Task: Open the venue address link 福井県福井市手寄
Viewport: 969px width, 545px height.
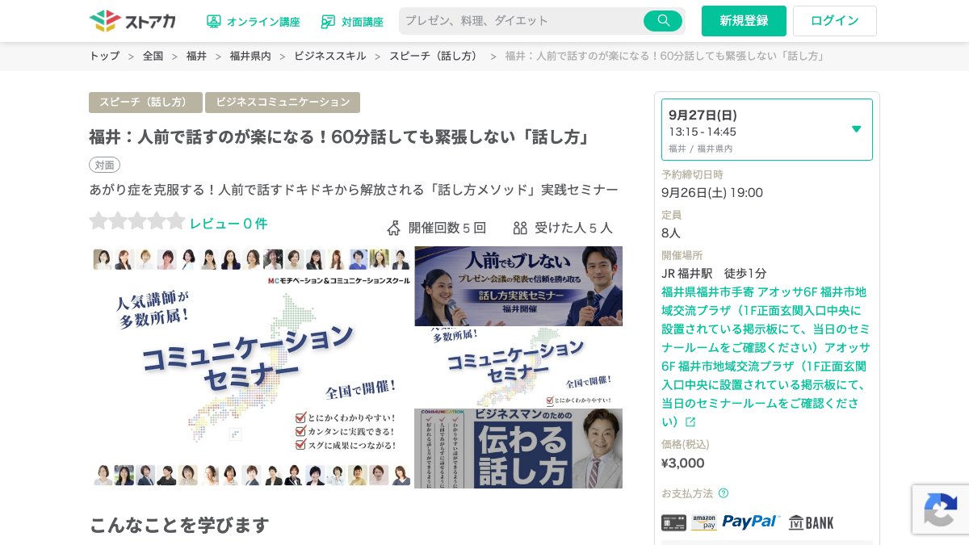Action: (766, 356)
